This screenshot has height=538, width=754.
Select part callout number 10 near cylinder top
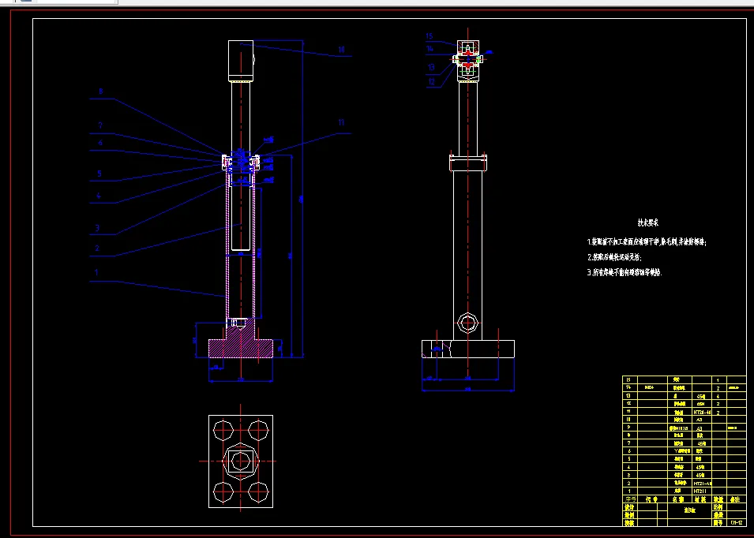pos(341,50)
